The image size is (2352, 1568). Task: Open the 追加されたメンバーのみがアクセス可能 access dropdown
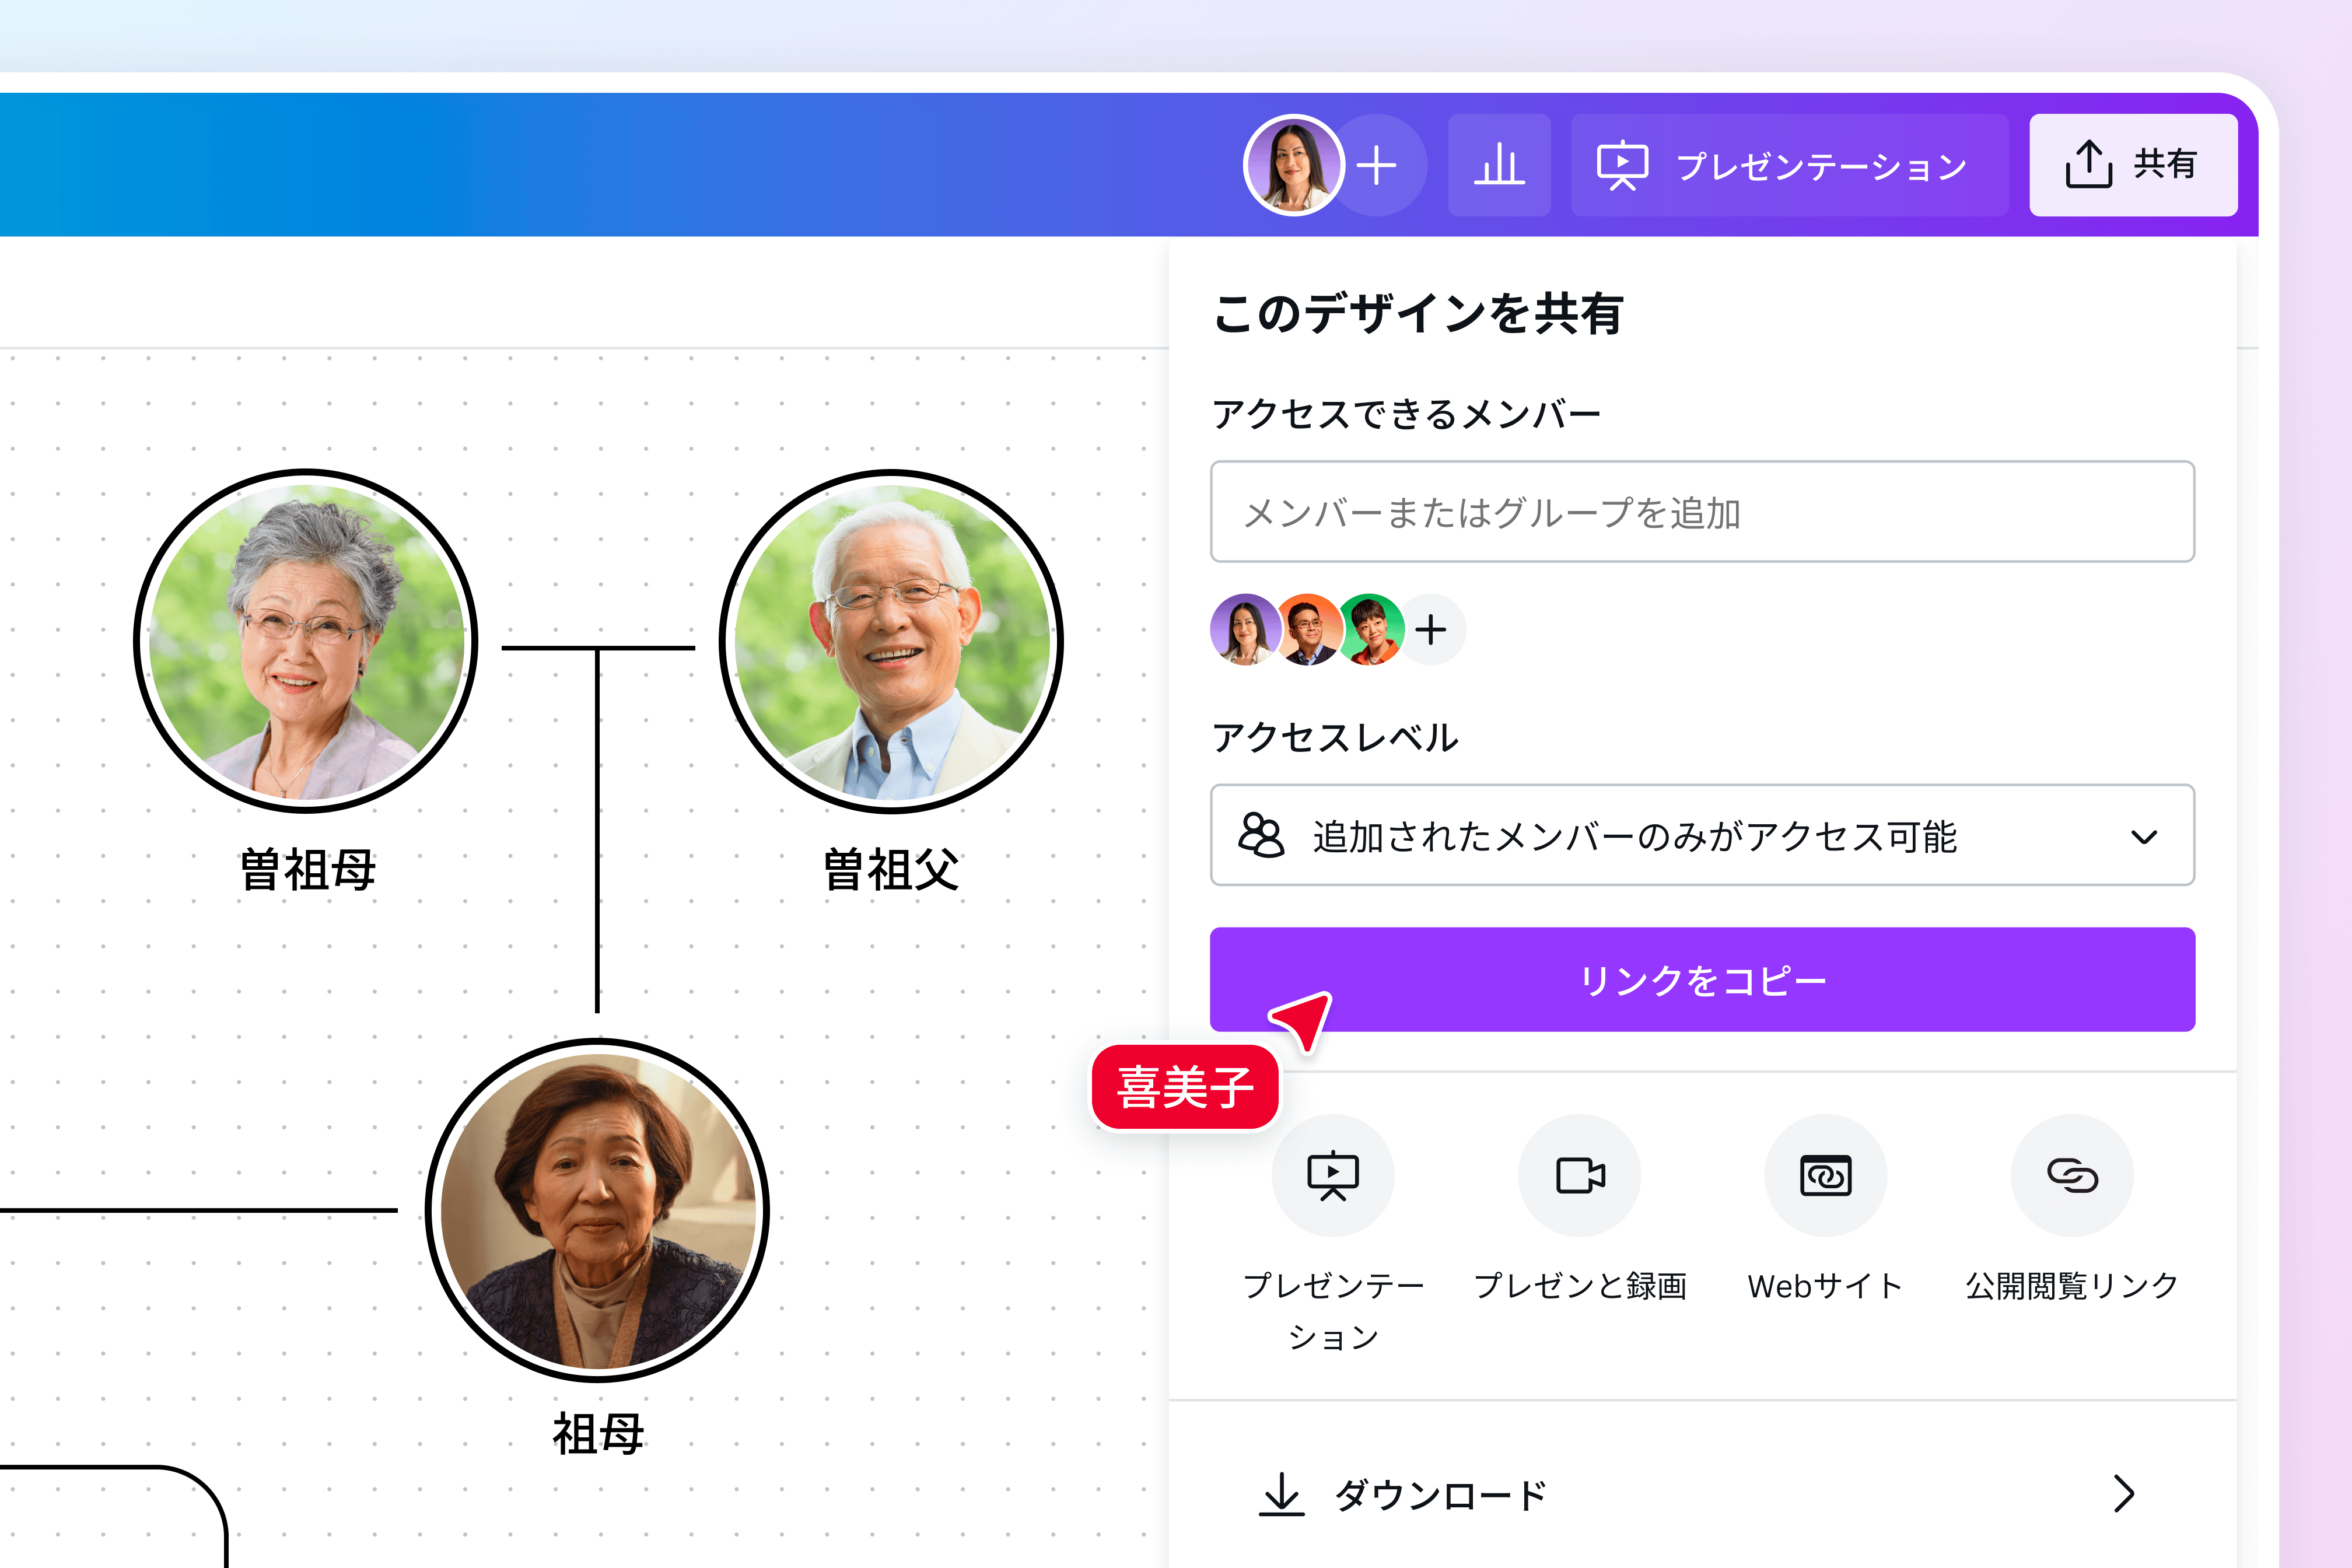click(x=1702, y=835)
